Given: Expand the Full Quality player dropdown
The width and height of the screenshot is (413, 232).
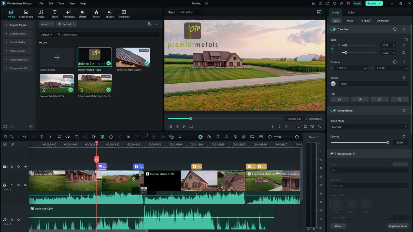Looking at the screenshot, I should [x=191, y=12].
